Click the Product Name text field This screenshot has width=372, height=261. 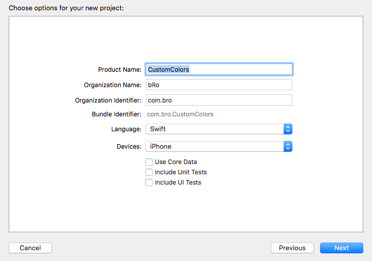tap(219, 69)
